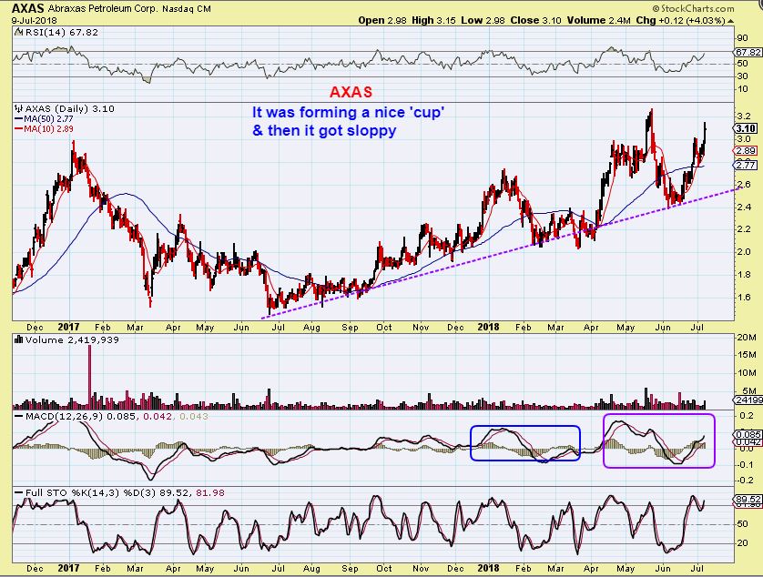The image size is (763, 577).
Task: Click the 67.82 RSI value tag
Action: click(x=747, y=52)
